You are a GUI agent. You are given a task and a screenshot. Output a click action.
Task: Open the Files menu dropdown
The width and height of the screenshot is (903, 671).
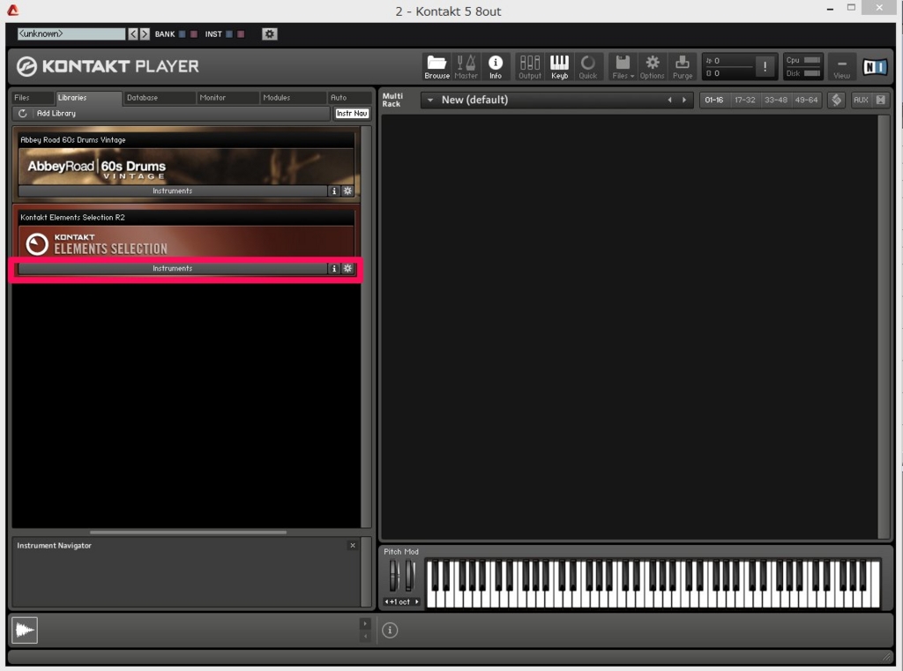pos(623,67)
